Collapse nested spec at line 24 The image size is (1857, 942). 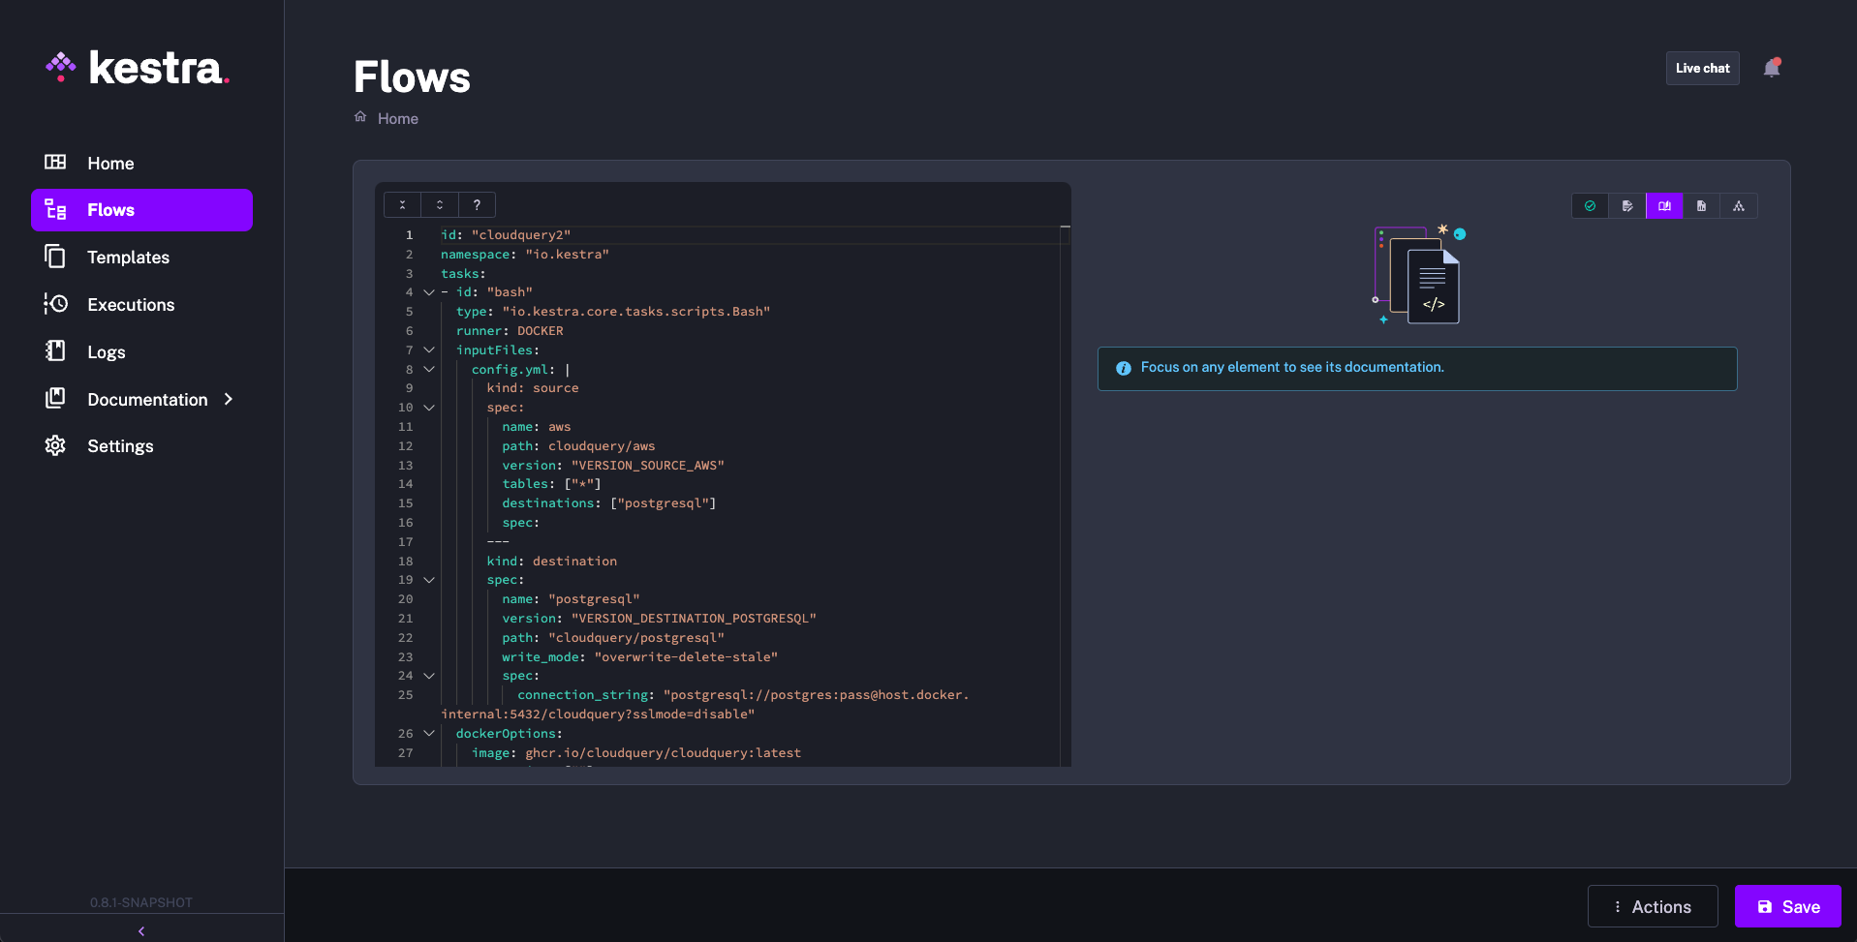(x=429, y=676)
